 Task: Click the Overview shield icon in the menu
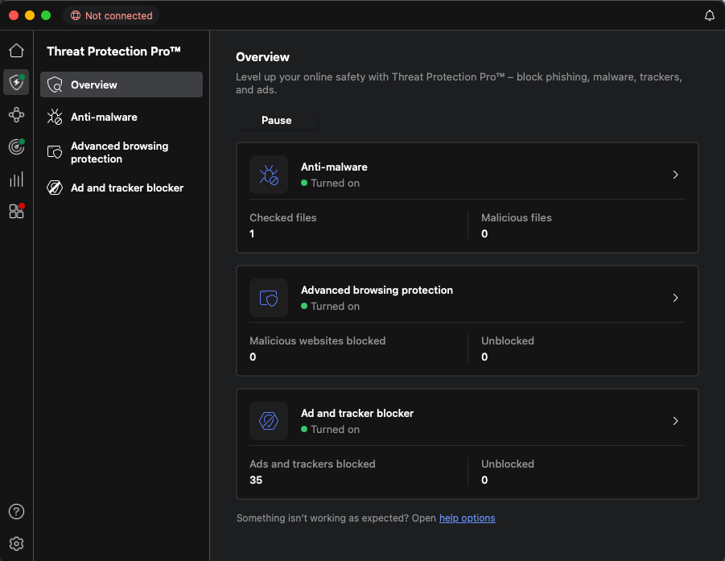(x=55, y=85)
